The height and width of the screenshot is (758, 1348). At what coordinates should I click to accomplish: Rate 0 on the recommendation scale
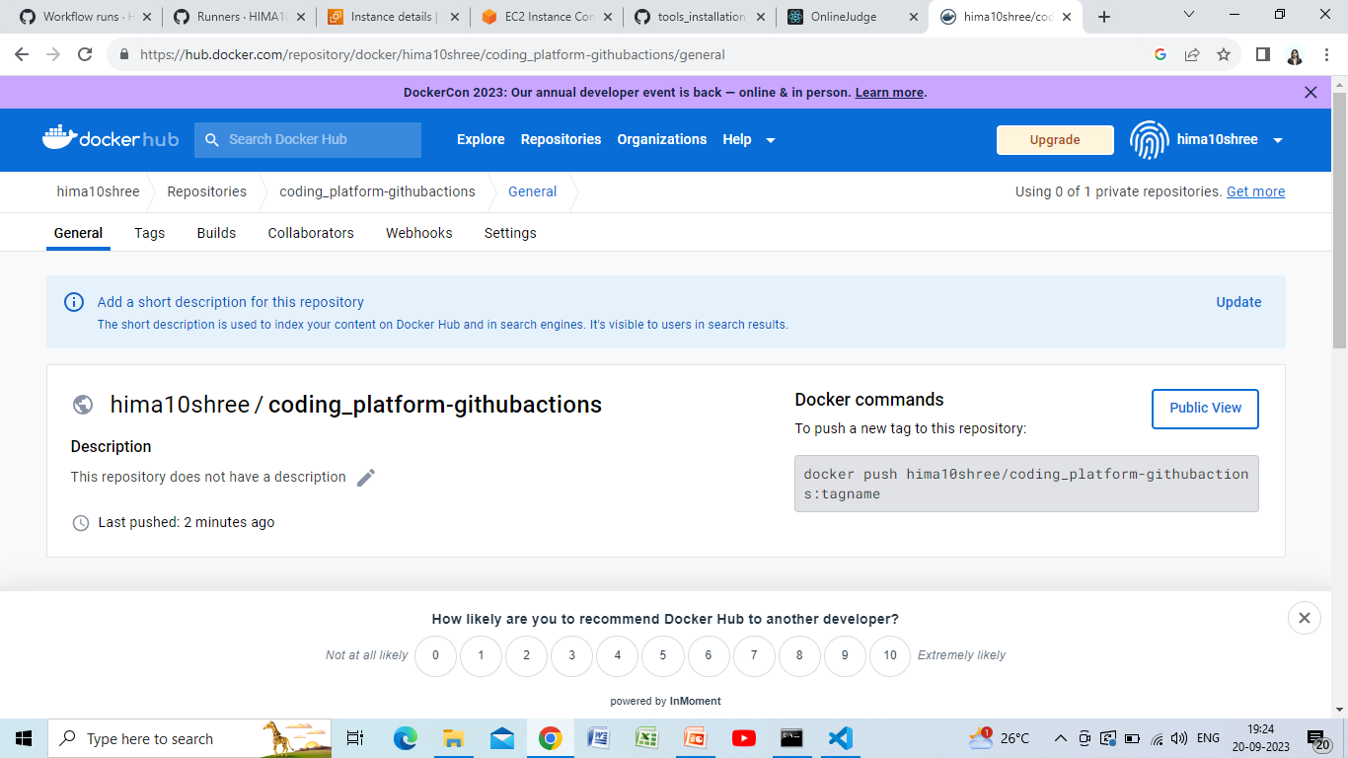(x=435, y=655)
